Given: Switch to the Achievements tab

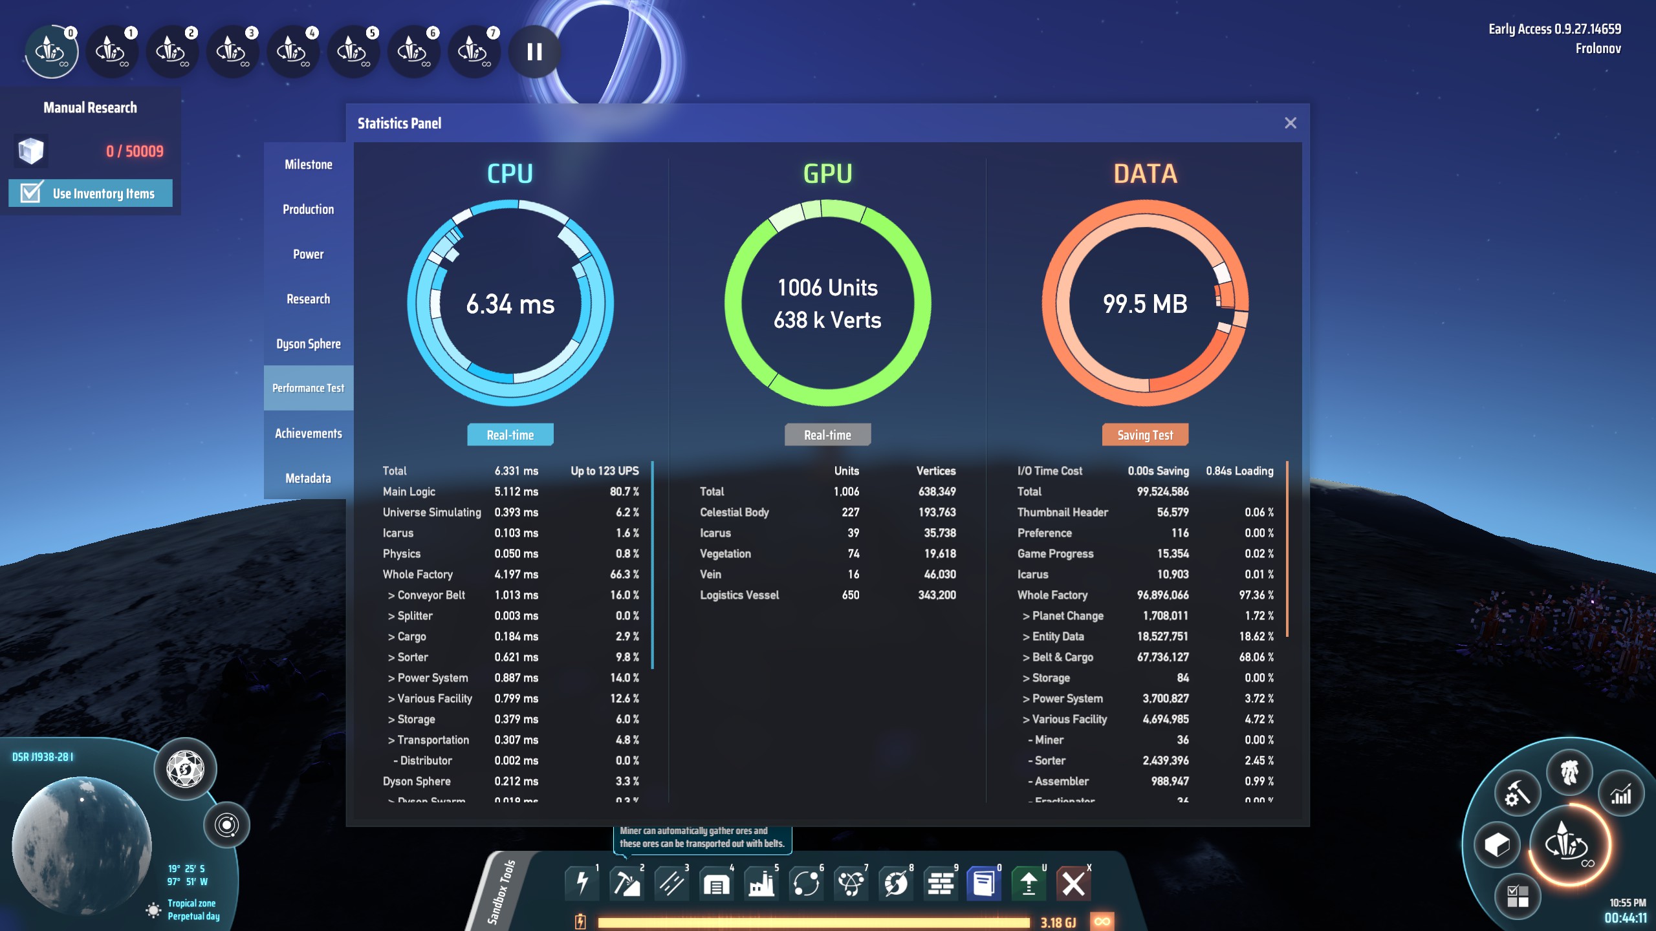Looking at the screenshot, I should [x=308, y=433].
